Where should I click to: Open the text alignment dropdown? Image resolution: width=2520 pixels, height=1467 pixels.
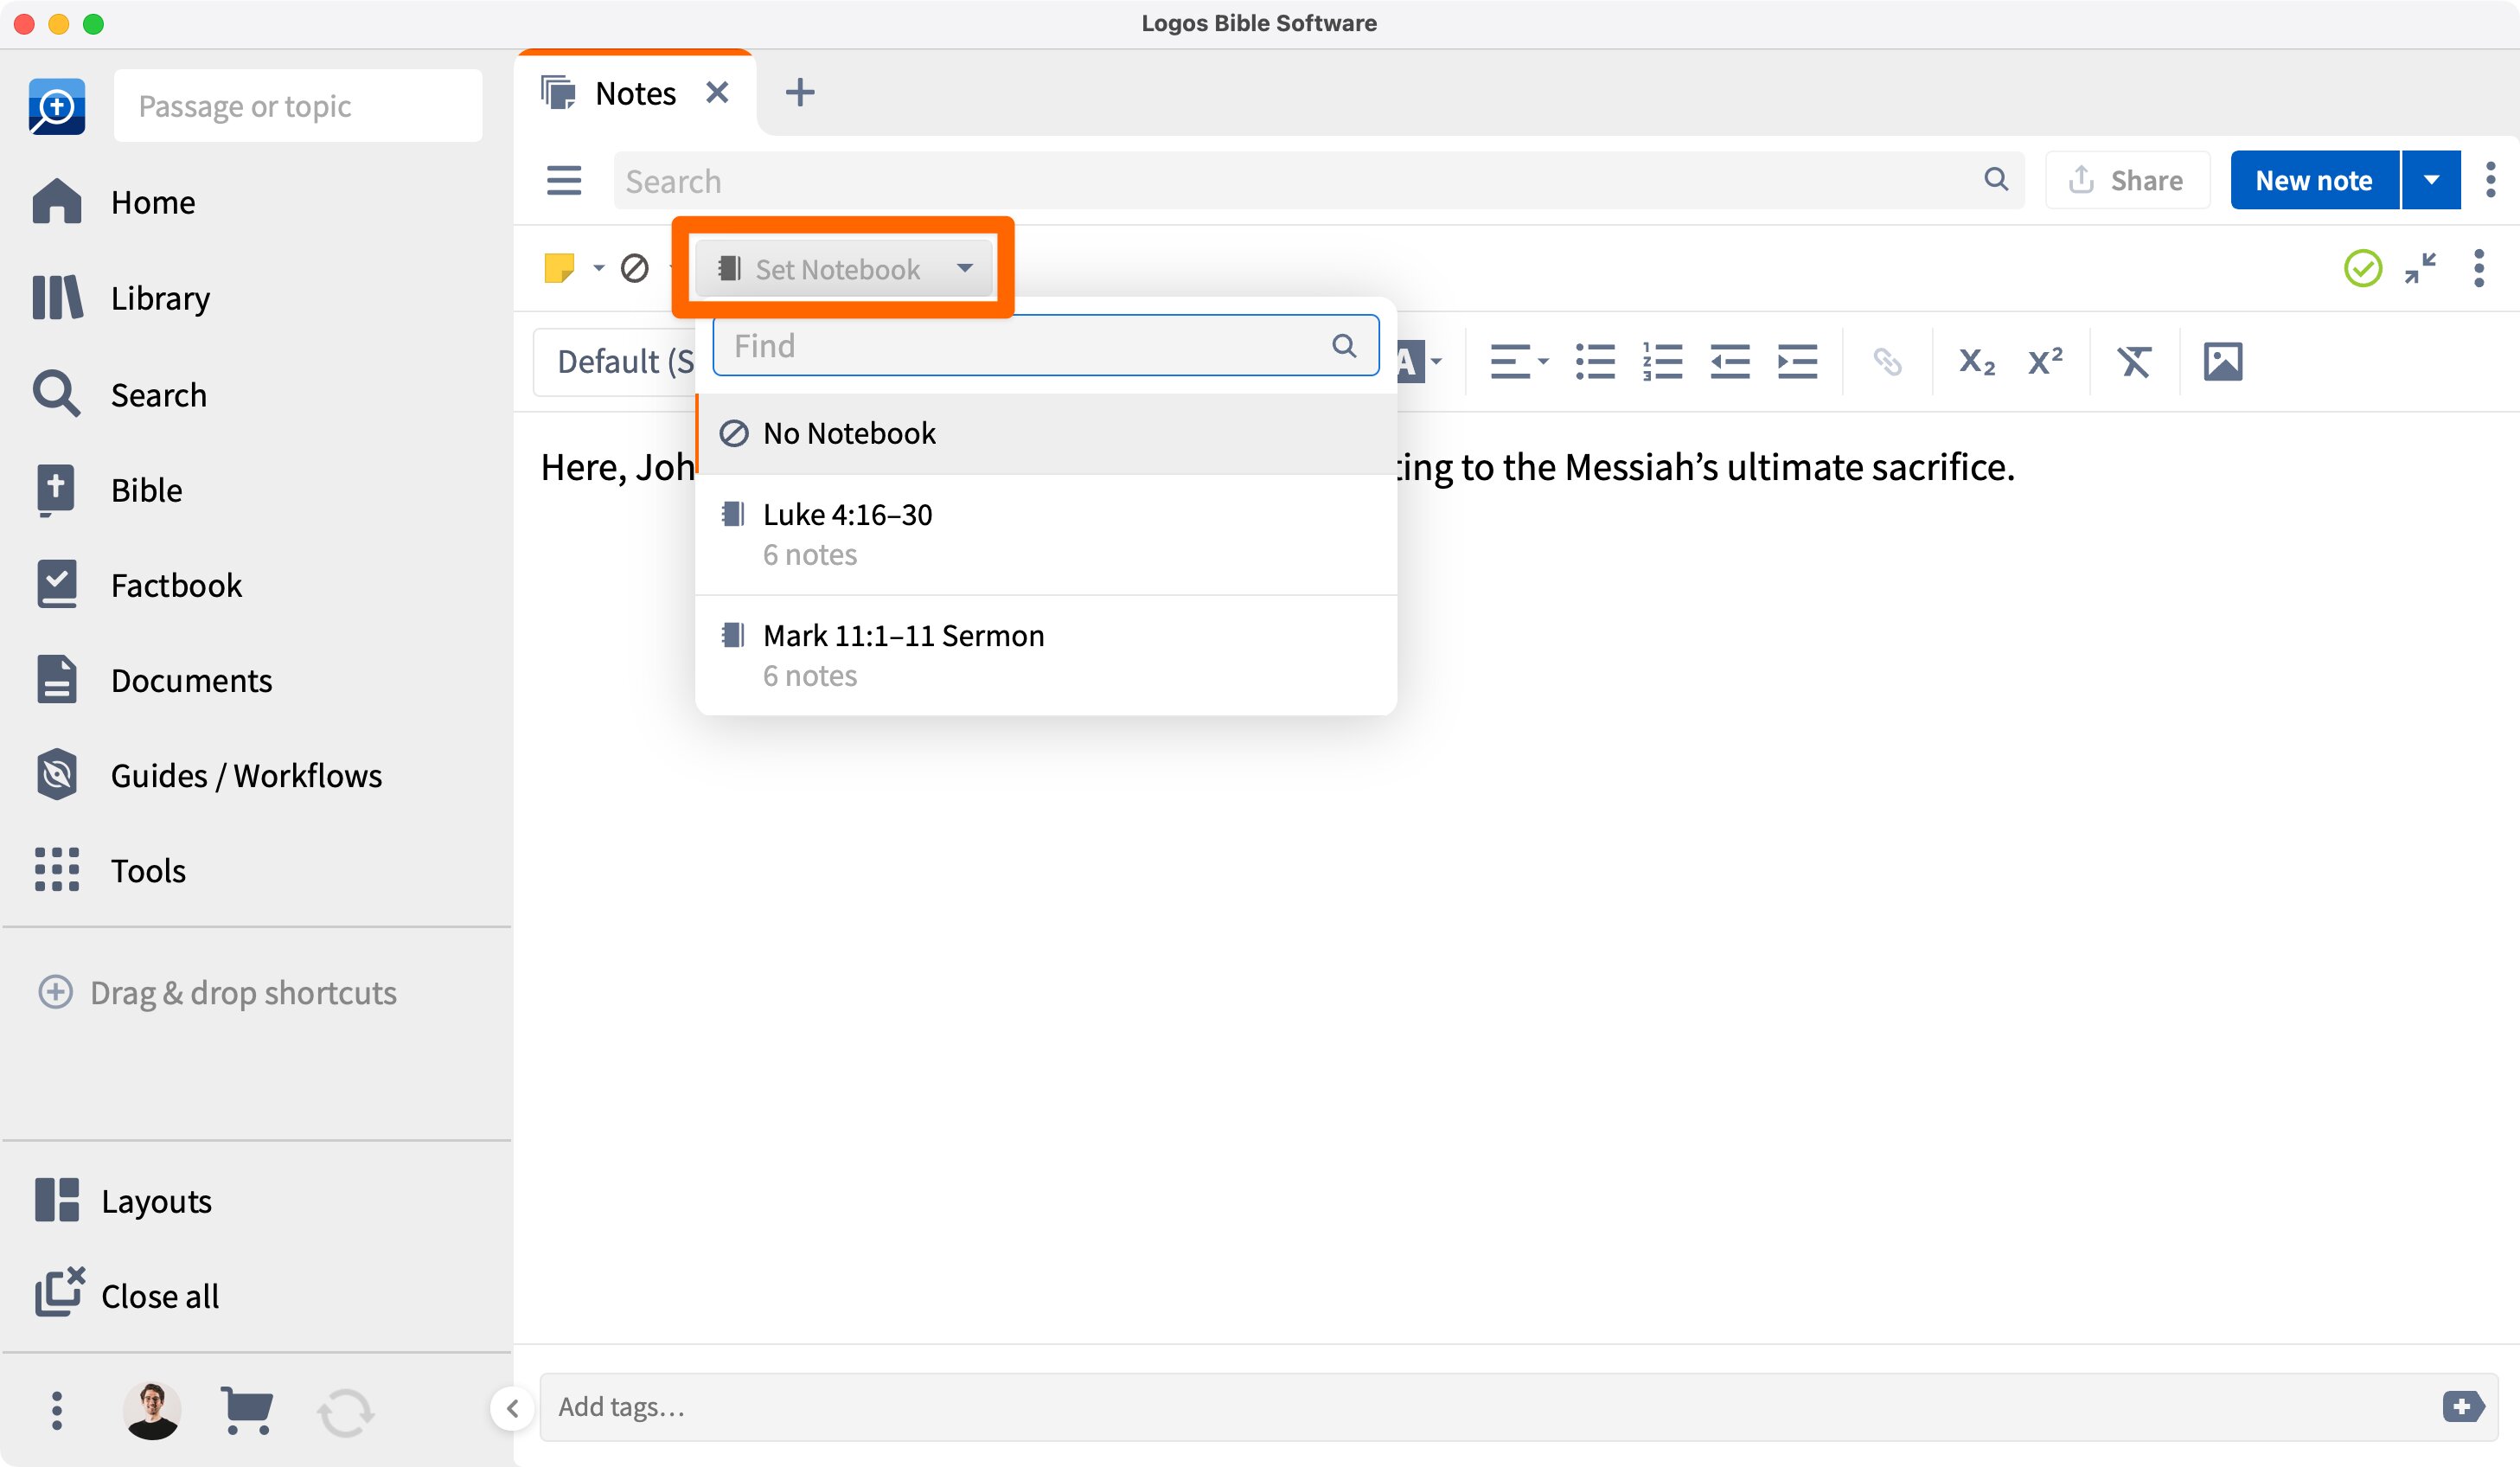pyautogui.click(x=1518, y=361)
